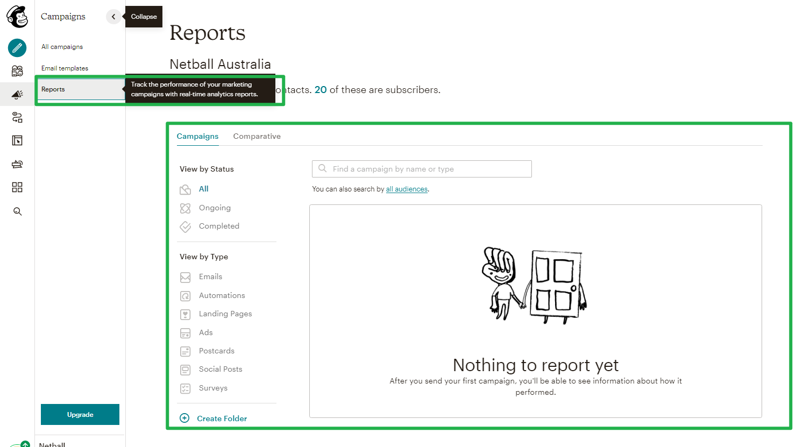This screenshot has width=803, height=447.
Task: Open the Integrations grid icon
Action: tap(17, 187)
